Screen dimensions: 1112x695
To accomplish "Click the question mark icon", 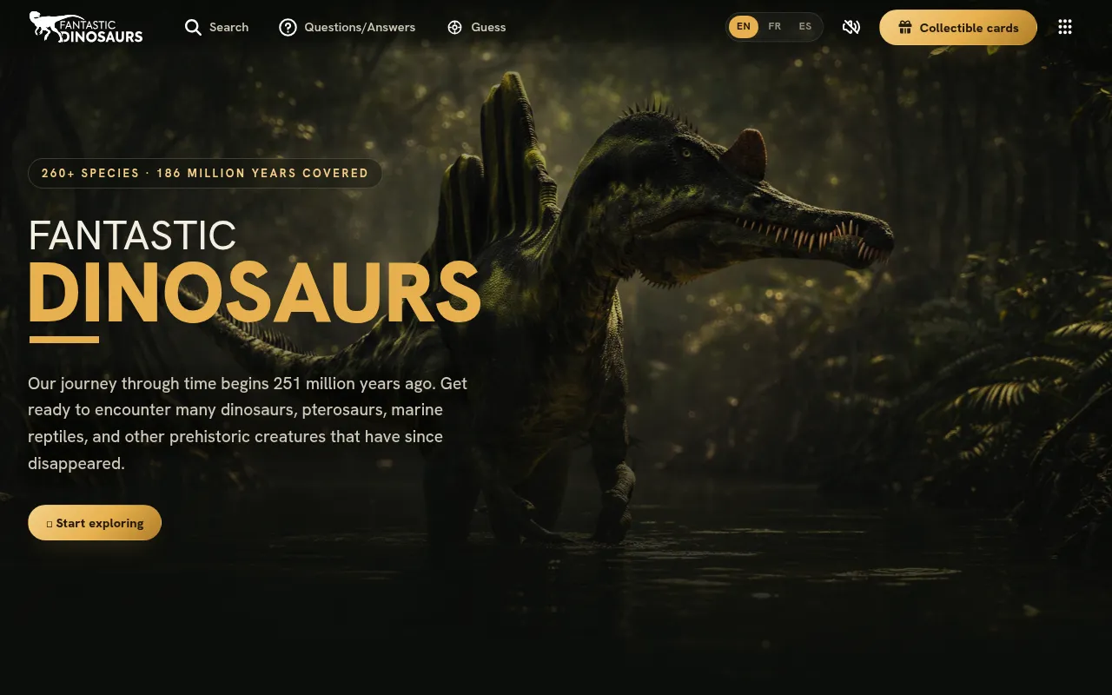I will (x=288, y=28).
